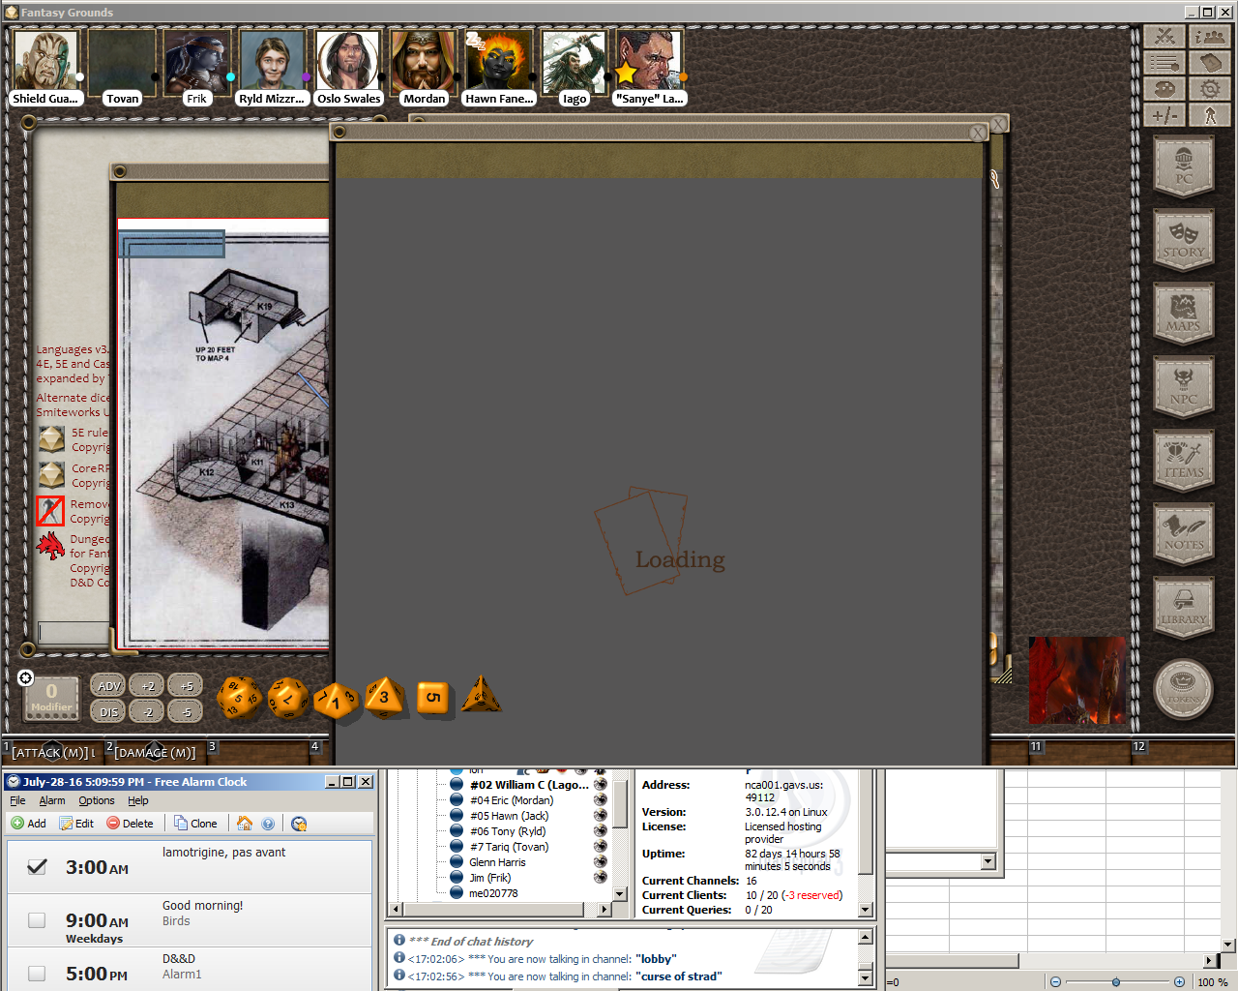Select user #04 Eric (Mordan)
This screenshot has width=1238, height=991.
click(512, 800)
